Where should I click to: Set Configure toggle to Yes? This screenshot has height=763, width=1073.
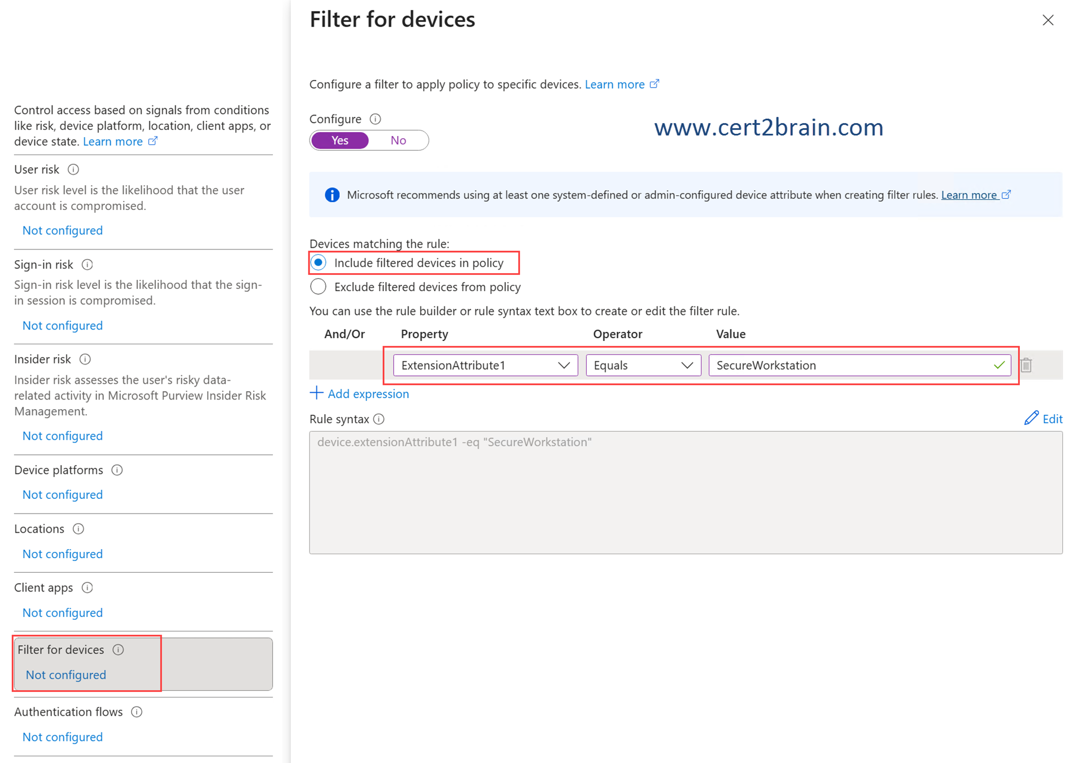coord(340,141)
